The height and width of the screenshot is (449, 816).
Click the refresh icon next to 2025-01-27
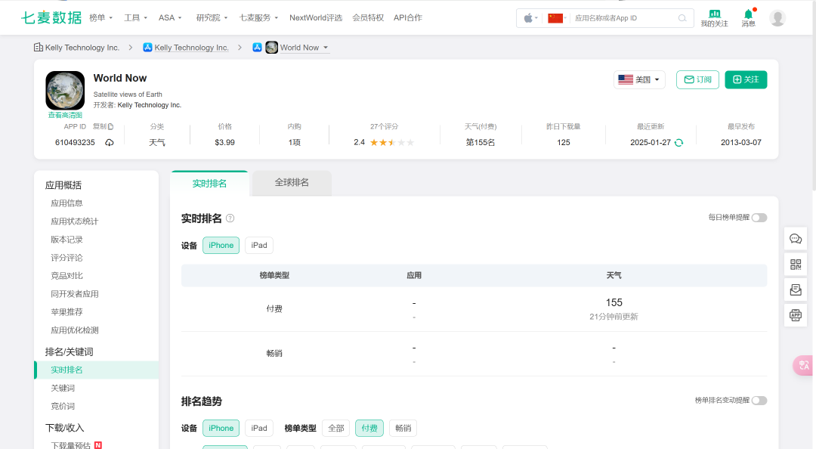click(x=678, y=143)
